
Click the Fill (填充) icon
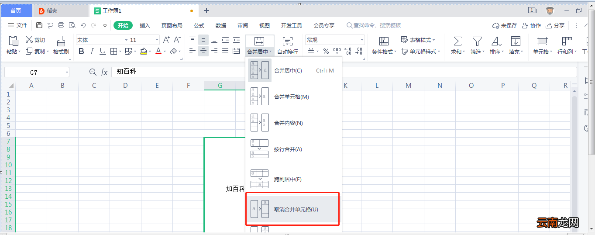coord(516,41)
